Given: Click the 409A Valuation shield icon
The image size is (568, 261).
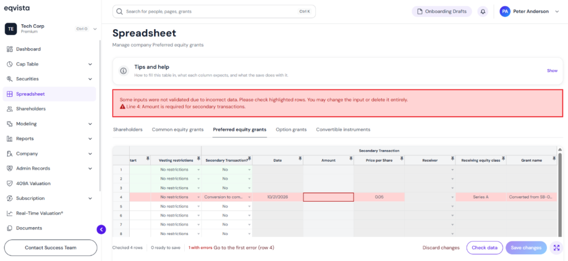Looking at the screenshot, I should [10, 183].
